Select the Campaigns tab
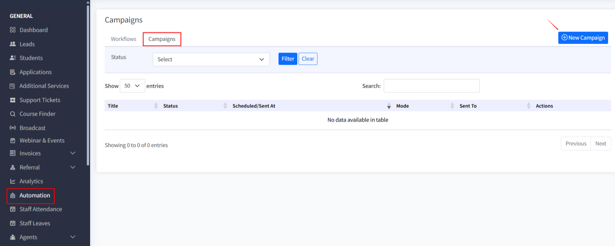Image resolution: width=615 pixels, height=246 pixels. (162, 39)
